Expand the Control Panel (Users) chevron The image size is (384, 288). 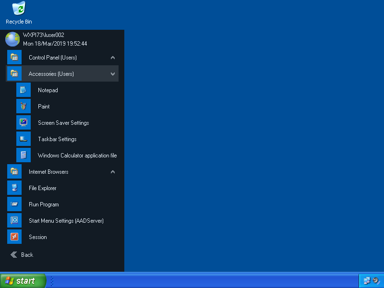113,58
